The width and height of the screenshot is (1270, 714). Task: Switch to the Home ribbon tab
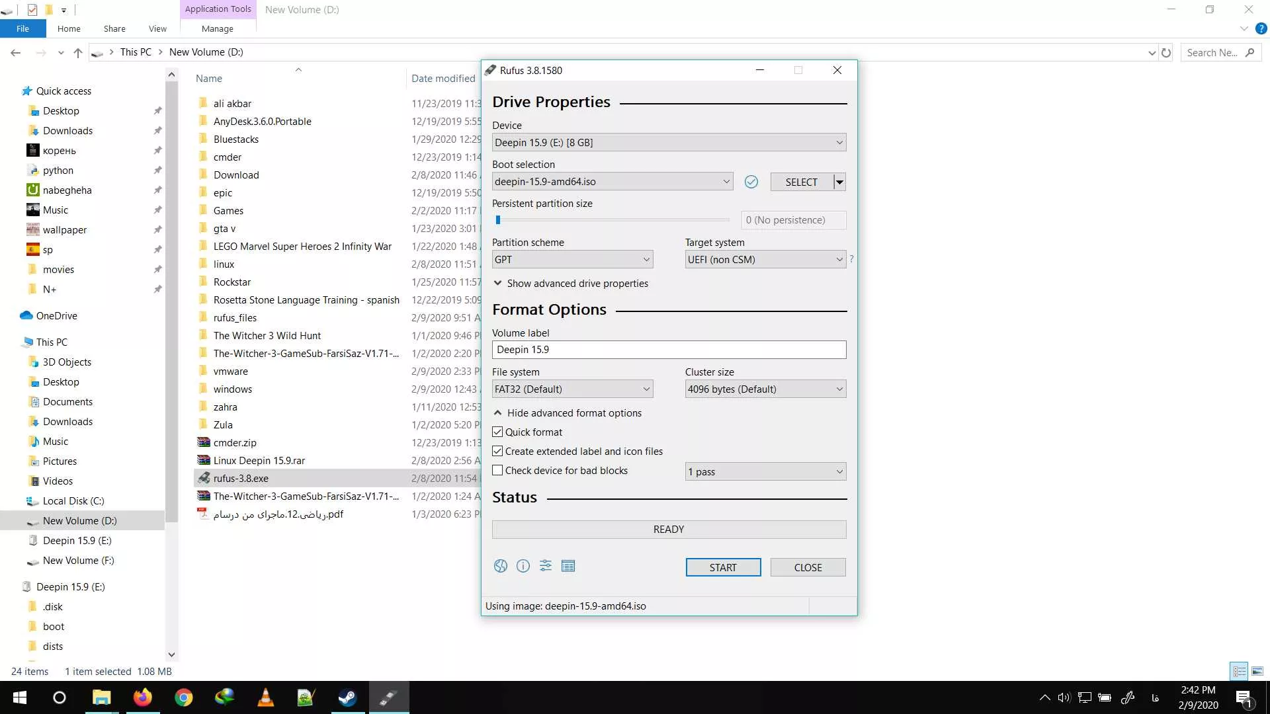coord(69,28)
